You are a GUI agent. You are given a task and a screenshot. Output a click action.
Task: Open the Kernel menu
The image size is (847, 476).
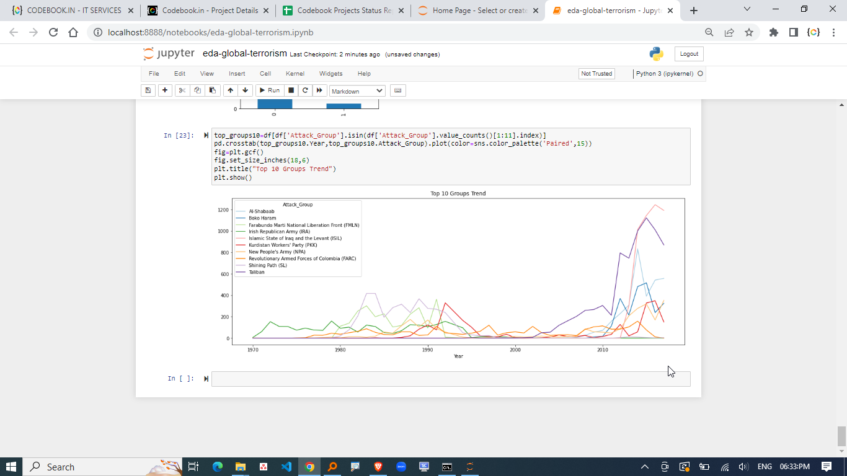tap(295, 74)
